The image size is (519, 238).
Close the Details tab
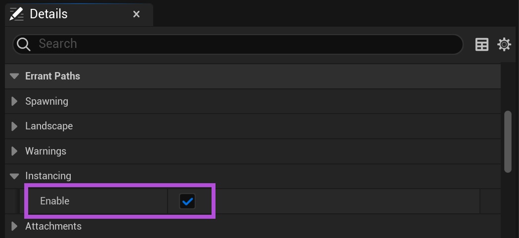coord(136,14)
